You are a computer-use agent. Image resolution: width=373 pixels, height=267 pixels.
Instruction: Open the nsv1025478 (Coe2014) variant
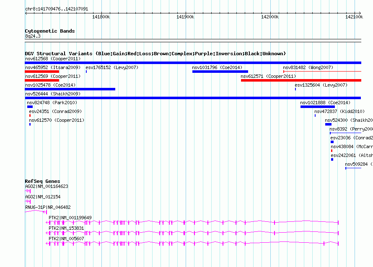pyautogui.click(x=50, y=85)
